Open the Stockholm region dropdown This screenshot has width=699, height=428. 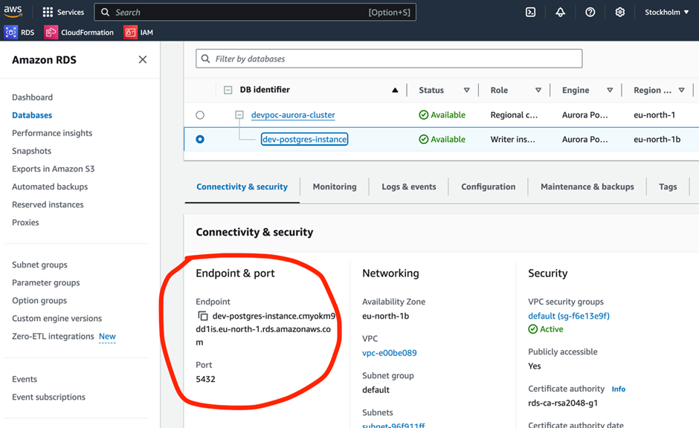pos(666,12)
